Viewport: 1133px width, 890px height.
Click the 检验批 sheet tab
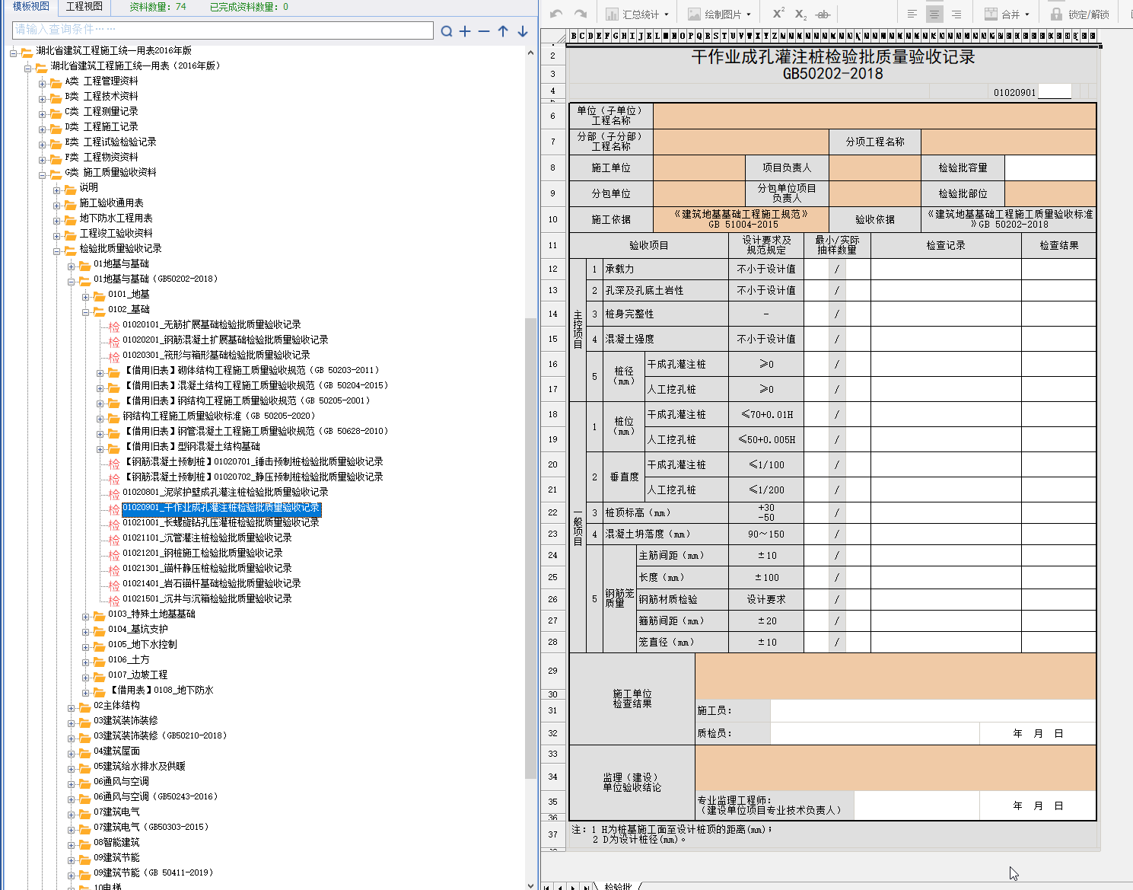coord(618,886)
